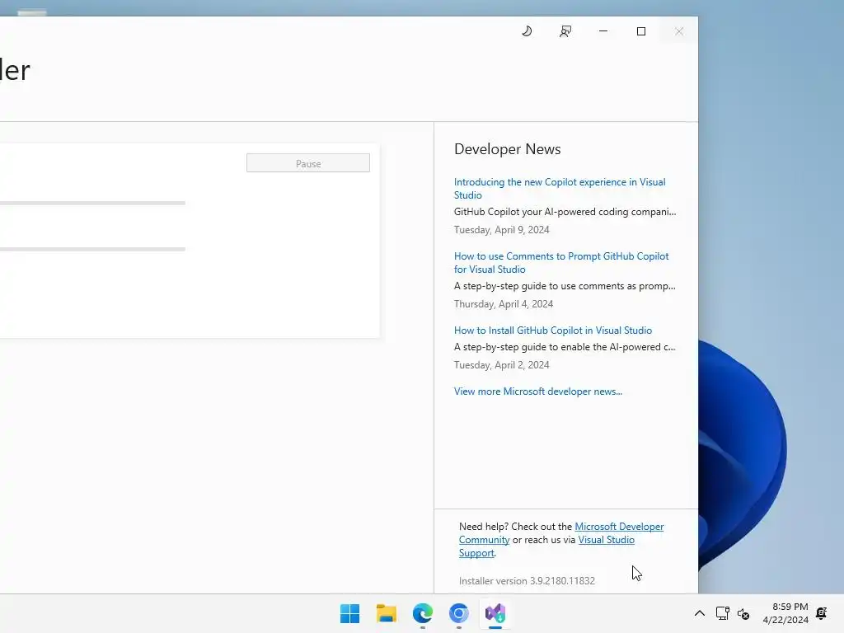844x633 pixels.
Task: Open the muted volume tray icon
Action: tap(743, 613)
